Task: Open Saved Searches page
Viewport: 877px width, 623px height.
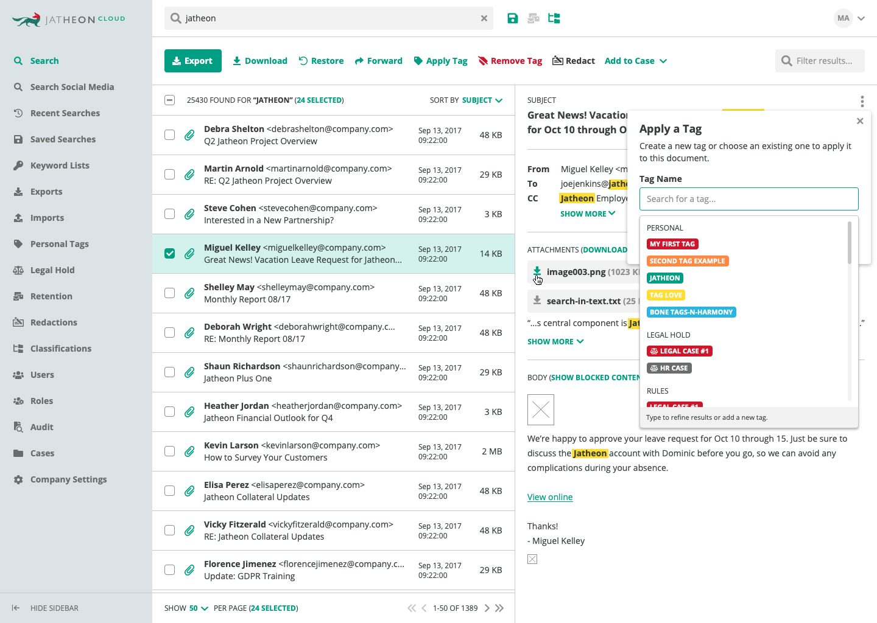Action: pyautogui.click(x=63, y=139)
